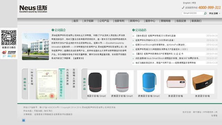Open the ICP record number link

click(50, 107)
